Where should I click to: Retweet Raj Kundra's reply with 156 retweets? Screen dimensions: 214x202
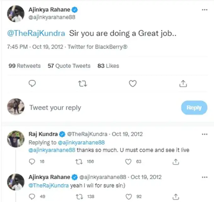[80, 161]
